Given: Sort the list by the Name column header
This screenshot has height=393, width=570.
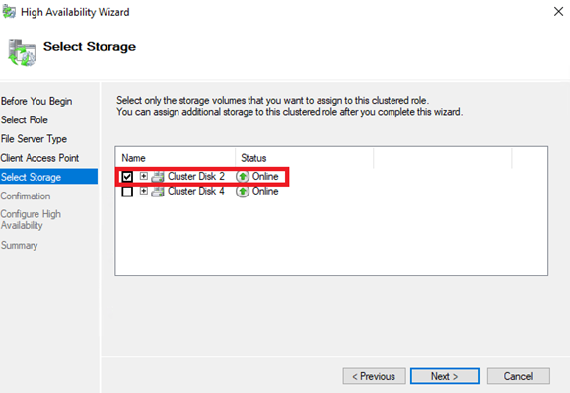Looking at the screenshot, I should coord(176,158).
